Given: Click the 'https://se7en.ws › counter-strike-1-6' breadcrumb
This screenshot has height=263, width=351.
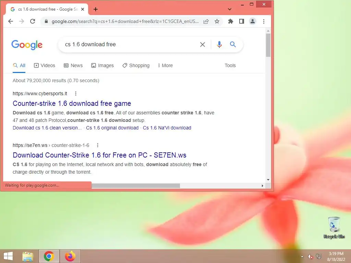Looking at the screenshot, I should coord(51,145).
